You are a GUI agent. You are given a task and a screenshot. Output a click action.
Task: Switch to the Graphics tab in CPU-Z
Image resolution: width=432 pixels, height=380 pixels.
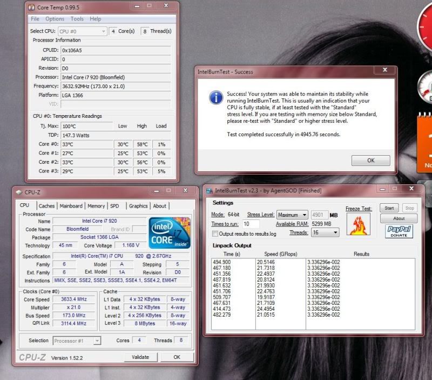(x=138, y=206)
